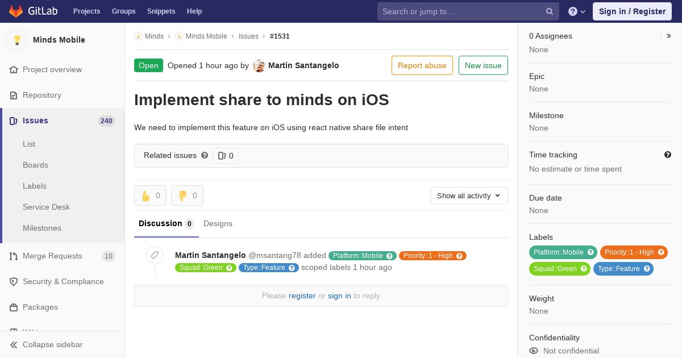682x358 pixels.
Task: Click Issues breadcrumb link
Action: pyautogui.click(x=248, y=36)
